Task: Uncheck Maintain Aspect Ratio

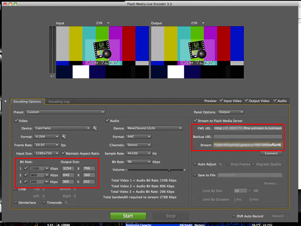Action: pos(63,153)
